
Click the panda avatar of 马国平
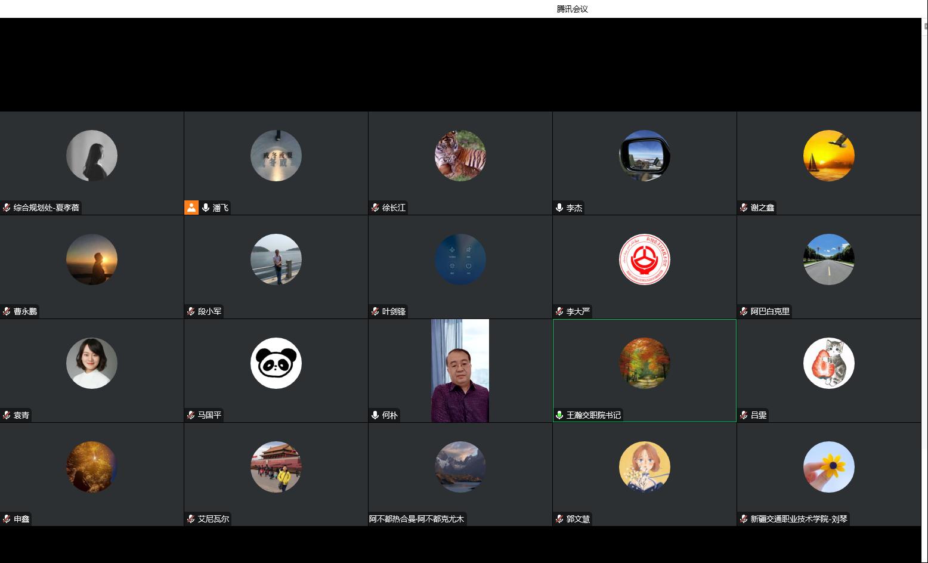point(276,363)
